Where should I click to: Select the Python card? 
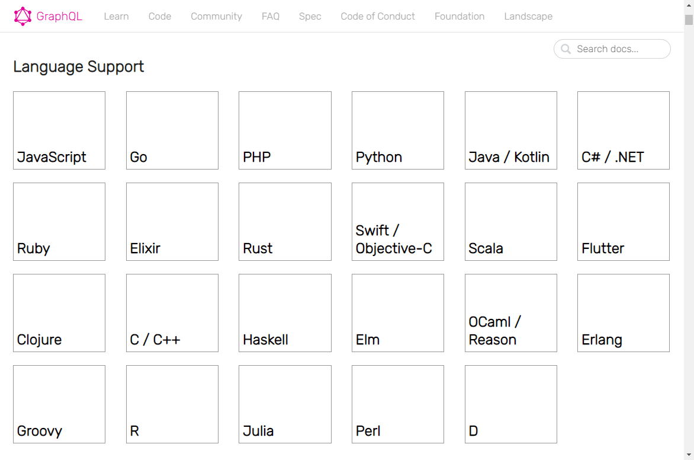(x=397, y=130)
